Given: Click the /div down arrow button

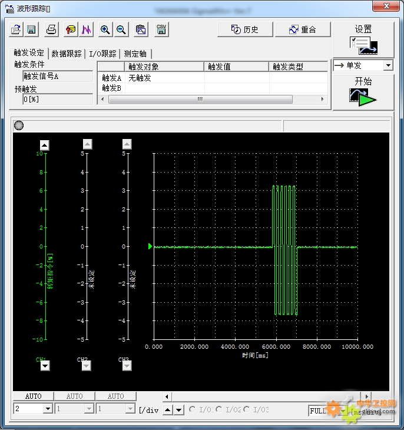Looking at the screenshot, I should [179, 410].
